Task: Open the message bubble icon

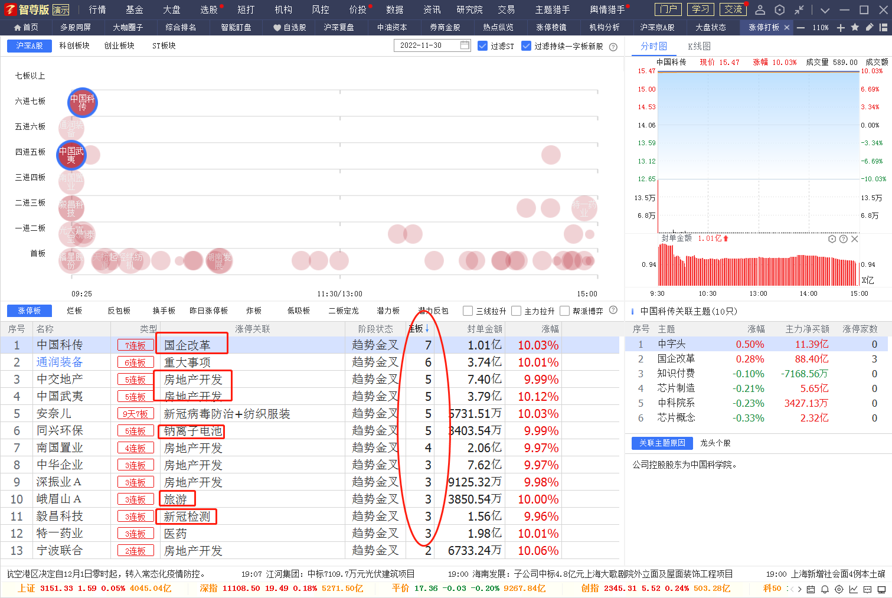Action: click(x=868, y=589)
